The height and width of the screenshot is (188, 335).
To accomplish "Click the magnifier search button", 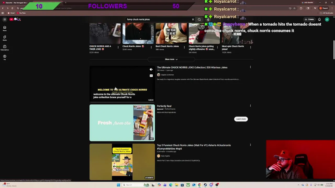I will [x=199, y=19].
